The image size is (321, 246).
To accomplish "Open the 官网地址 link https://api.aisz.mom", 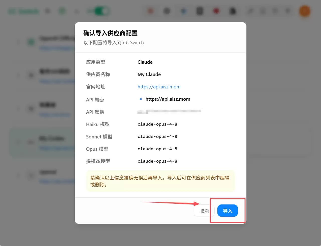I will point(159,87).
